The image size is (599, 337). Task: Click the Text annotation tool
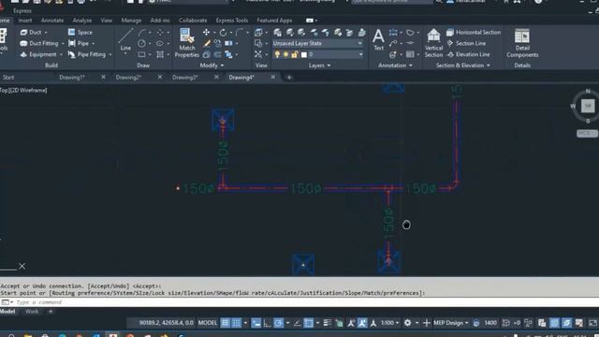pos(378,39)
